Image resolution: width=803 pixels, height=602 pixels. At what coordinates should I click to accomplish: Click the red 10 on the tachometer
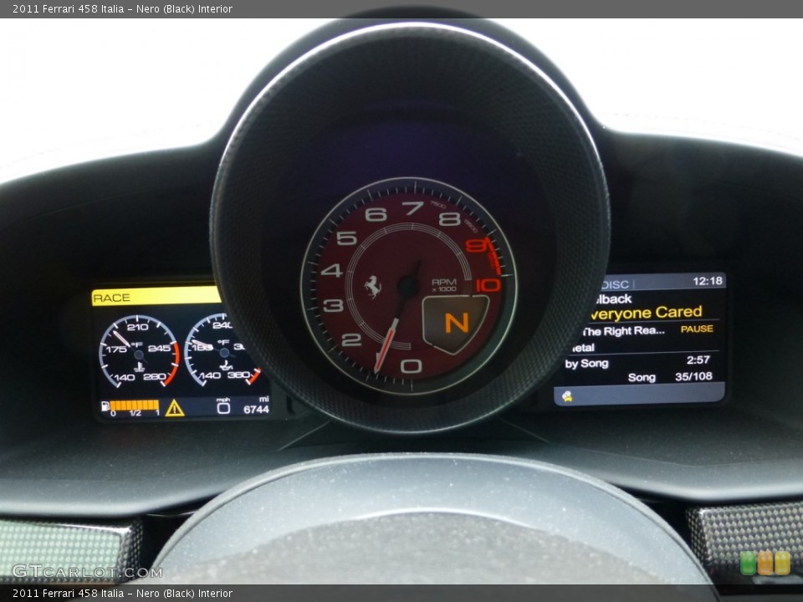tap(488, 285)
